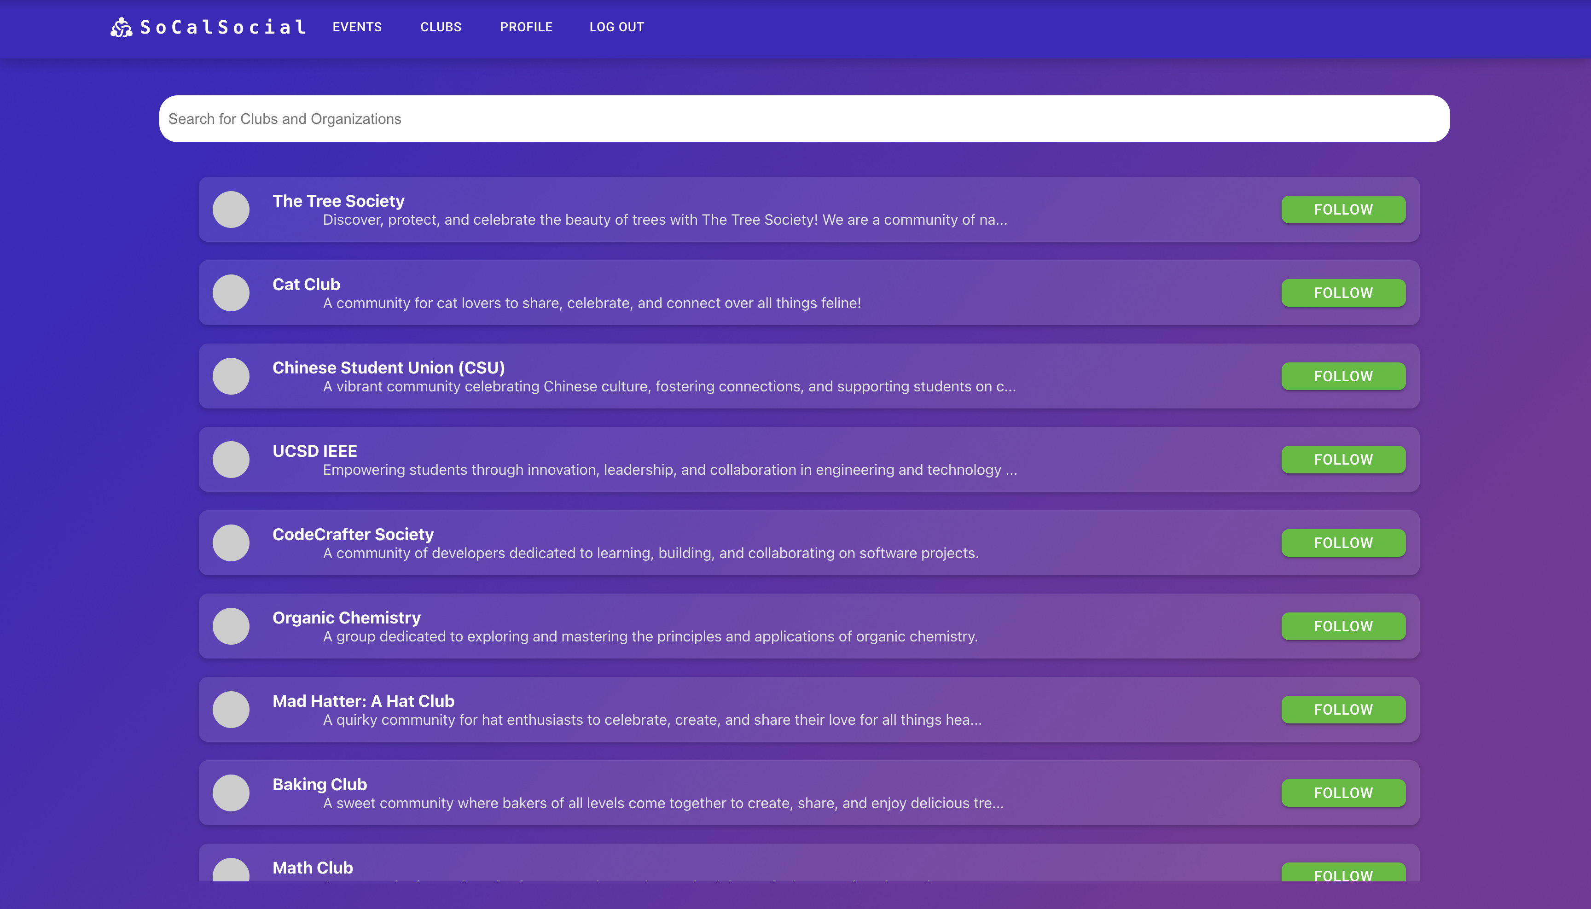Click the UCSD IEEE avatar circle
Image resolution: width=1591 pixels, height=909 pixels.
pos(231,459)
